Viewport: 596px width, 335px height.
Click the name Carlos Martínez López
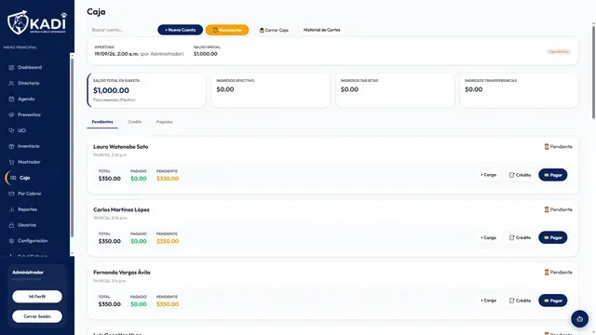121,209
